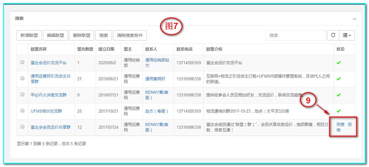Click BENNY黄(客服) in 富达会会员运价共享群 row

[157, 127]
